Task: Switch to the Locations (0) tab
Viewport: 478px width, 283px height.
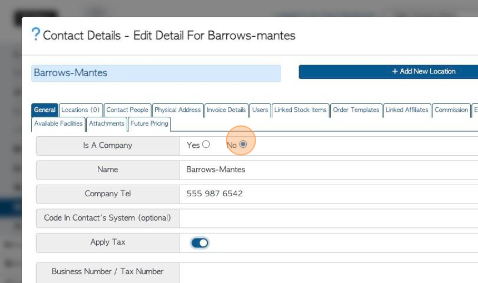Action: [x=81, y=110]
